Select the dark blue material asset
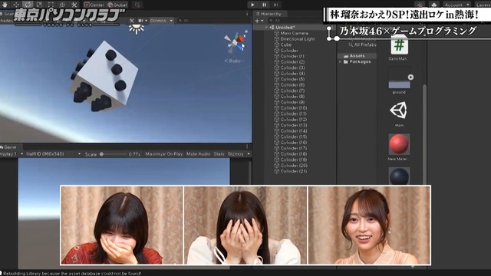Viewport: 491px width, 276px height. (x=399, y=176)
